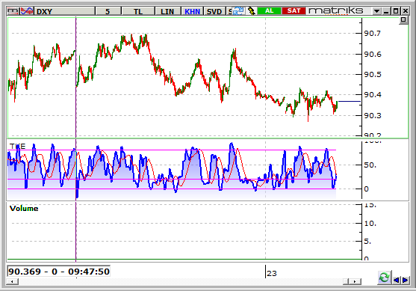This screenshot has width=416, height=291.
Task: Click the red-blue indicator chart icon
Action: 27,11
